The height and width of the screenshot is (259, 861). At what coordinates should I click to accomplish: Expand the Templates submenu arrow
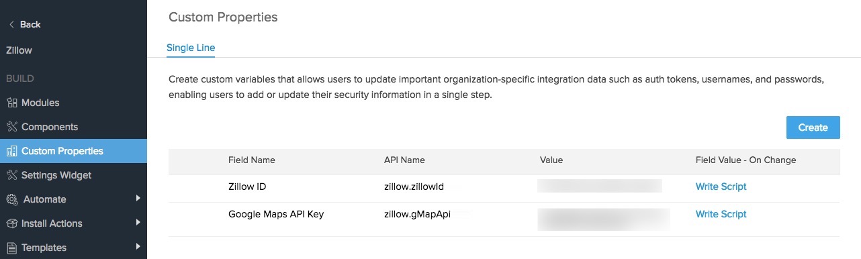138,247
